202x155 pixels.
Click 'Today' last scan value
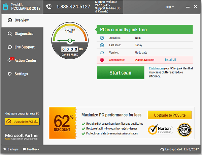click(138, 45)
